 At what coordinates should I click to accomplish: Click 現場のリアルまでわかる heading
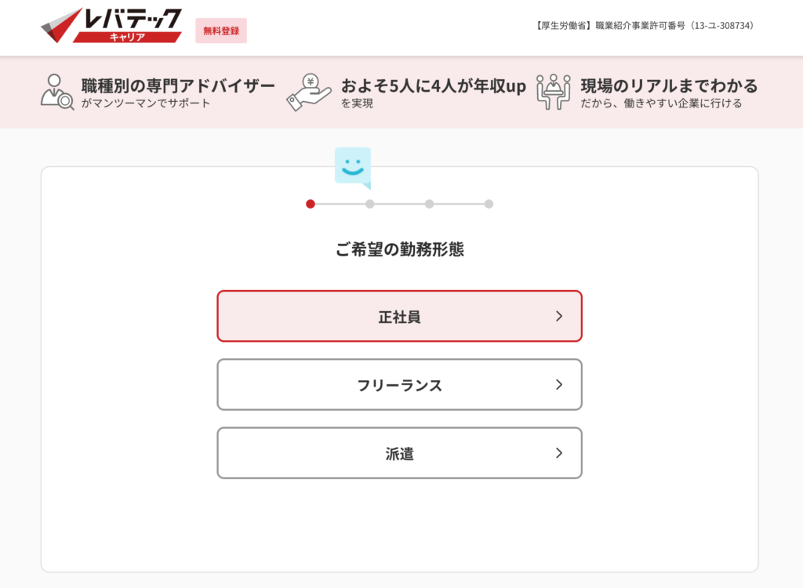(x=669, y=85)
